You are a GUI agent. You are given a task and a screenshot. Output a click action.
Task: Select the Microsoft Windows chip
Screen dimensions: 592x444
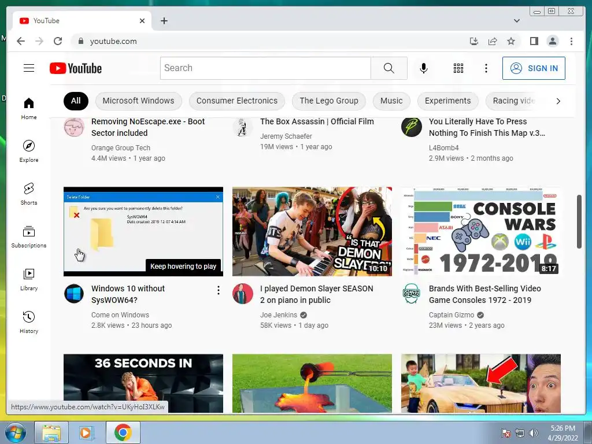click(139, 101)
